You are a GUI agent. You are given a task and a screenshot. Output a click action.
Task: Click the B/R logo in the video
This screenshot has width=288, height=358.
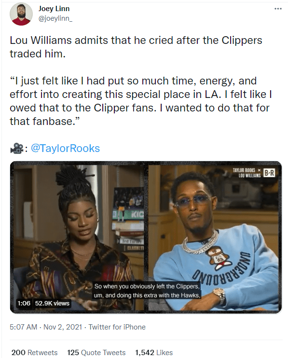[269, 173]
